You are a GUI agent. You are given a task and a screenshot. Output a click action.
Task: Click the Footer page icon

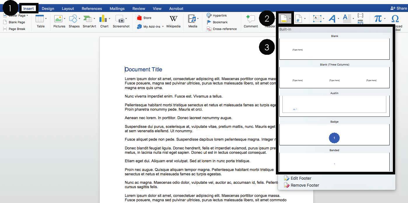point(283,19)
